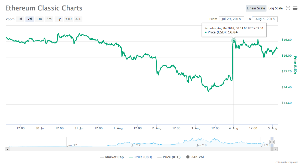
Task: Enter fullscreen chart view
Action: point(288,8)
